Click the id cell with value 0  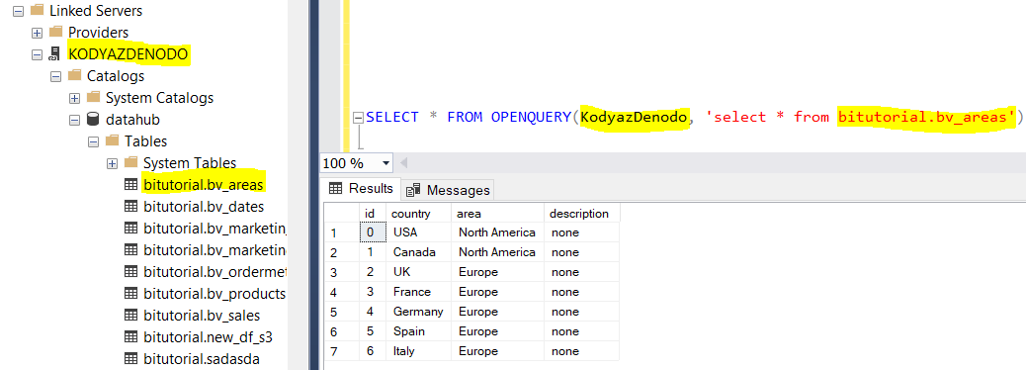(x=373, y=232)
